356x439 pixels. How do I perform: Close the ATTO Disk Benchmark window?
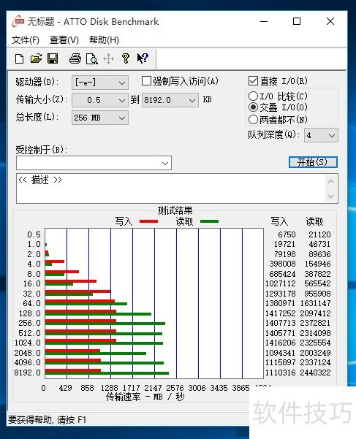(330, 22)
